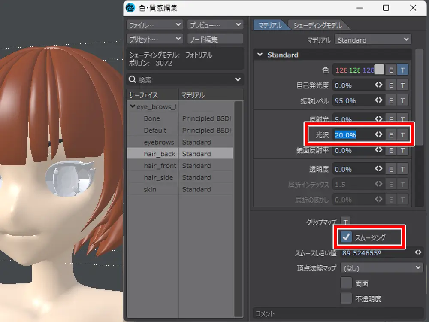Select the hair_front surface in list
Viewport: 429px width, 322px height.
click(160, 166)
